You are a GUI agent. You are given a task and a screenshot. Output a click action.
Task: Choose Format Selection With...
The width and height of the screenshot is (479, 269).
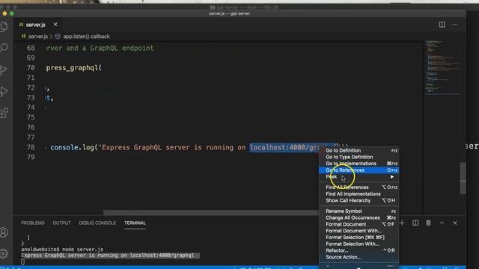[359, 244]
